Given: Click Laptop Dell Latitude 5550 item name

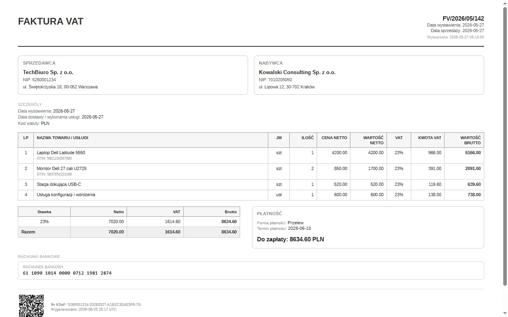Looking at the screenshot, I should (x=61, y=153).
